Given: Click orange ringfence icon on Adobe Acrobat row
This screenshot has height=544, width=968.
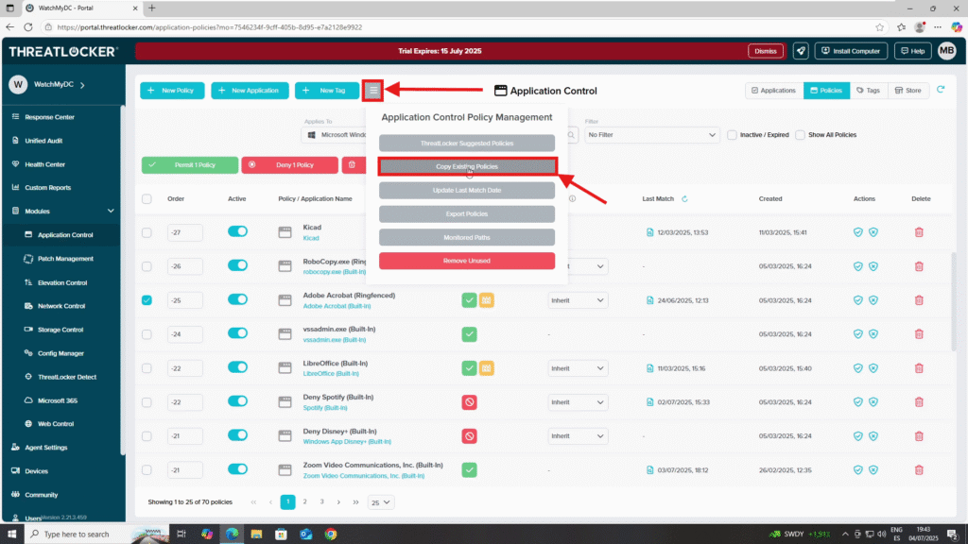Looking at the screenshot, I should pos(487,300).
